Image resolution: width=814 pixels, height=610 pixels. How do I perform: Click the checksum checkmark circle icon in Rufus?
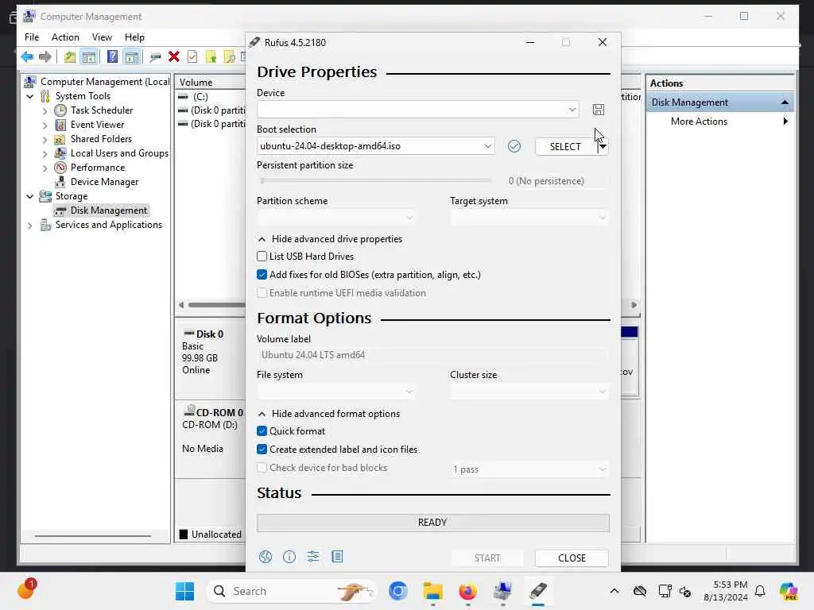tap(514, 146)
